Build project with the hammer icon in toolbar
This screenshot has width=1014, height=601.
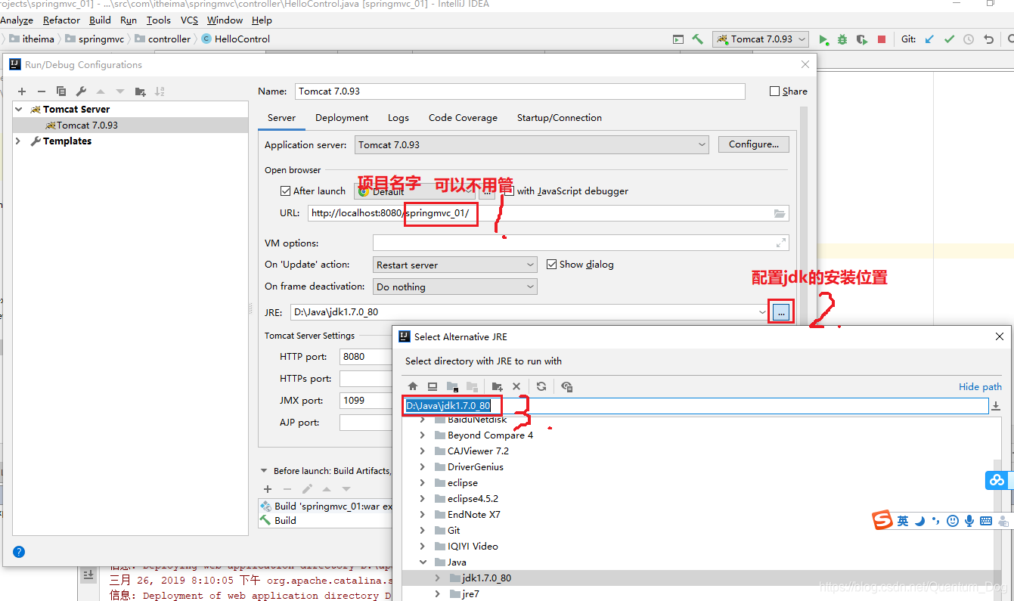(x=698, y=39)
